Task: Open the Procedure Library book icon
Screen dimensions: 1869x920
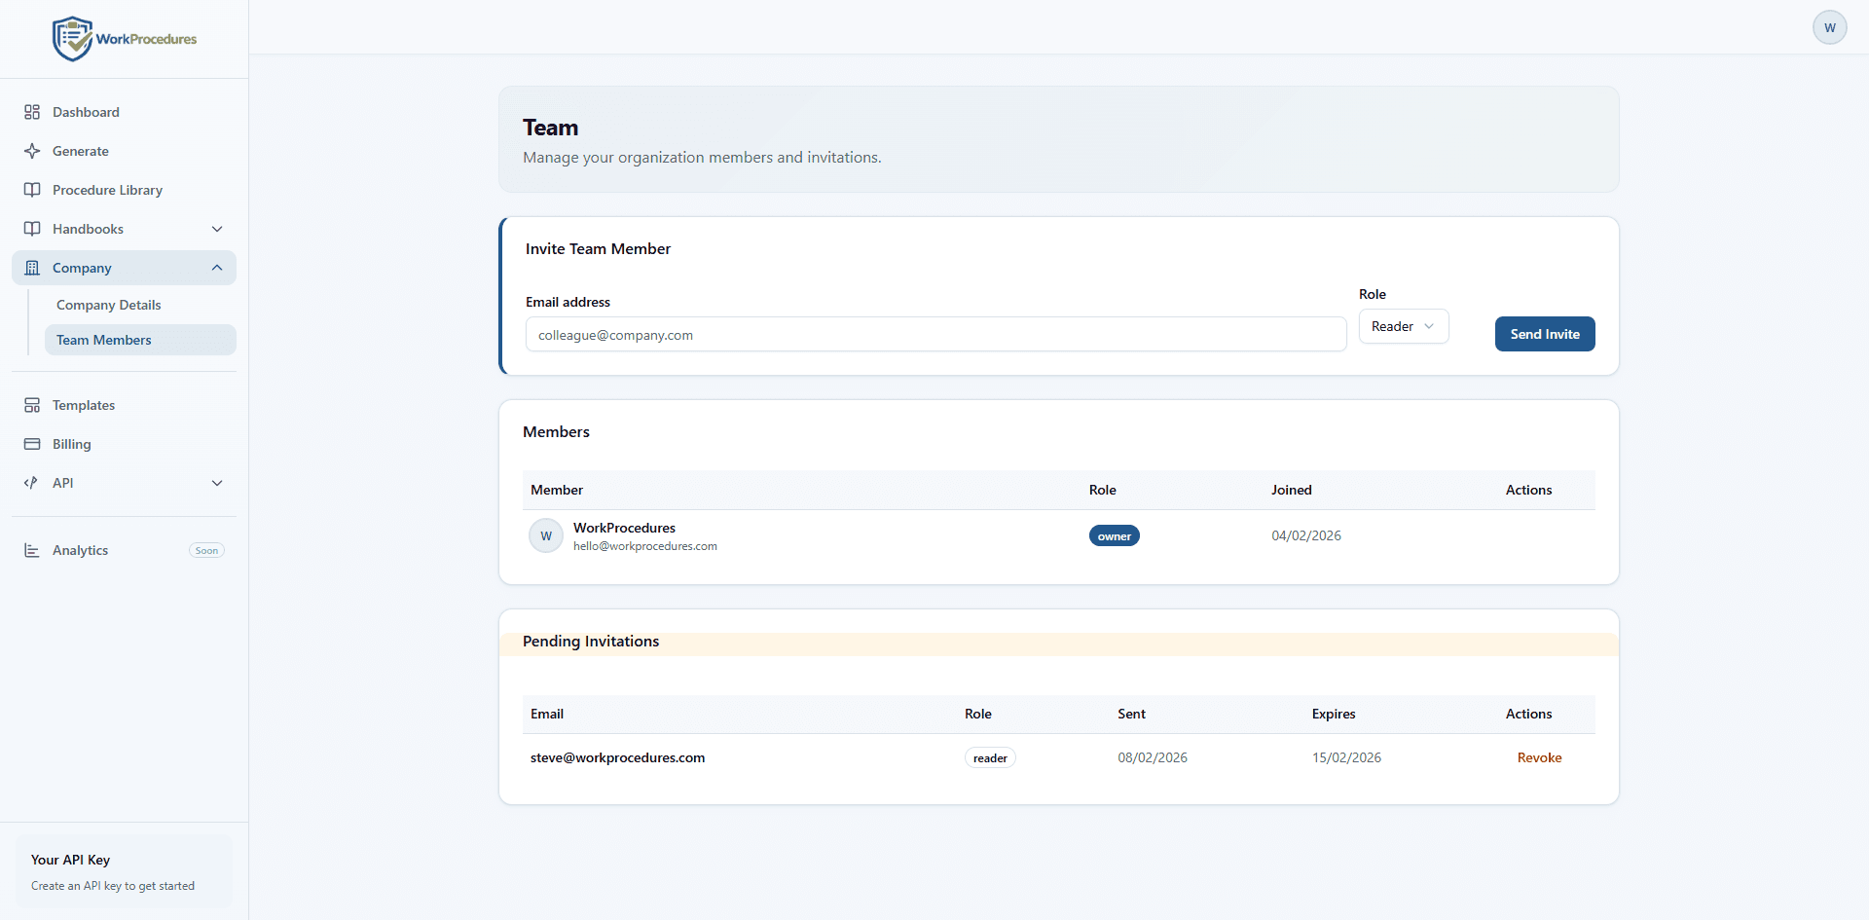Action: [x=32, y=190]
